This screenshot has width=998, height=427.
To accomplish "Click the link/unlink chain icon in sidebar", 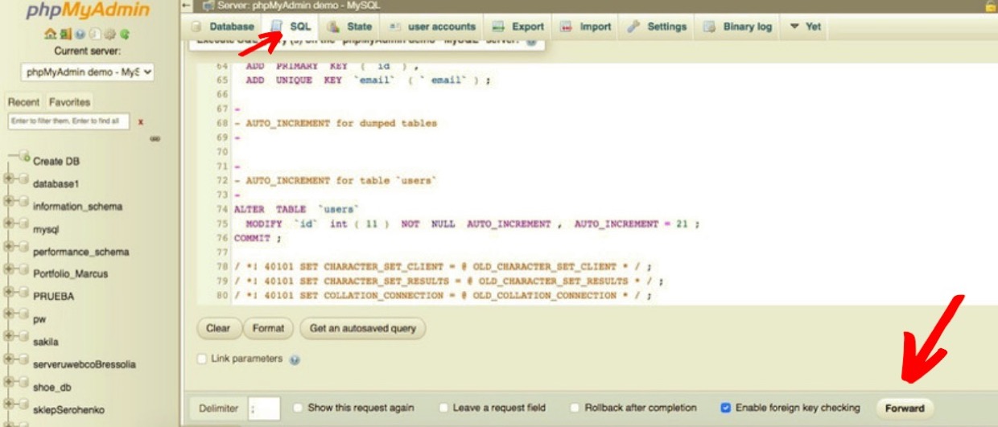I will [x=155, y=139].
